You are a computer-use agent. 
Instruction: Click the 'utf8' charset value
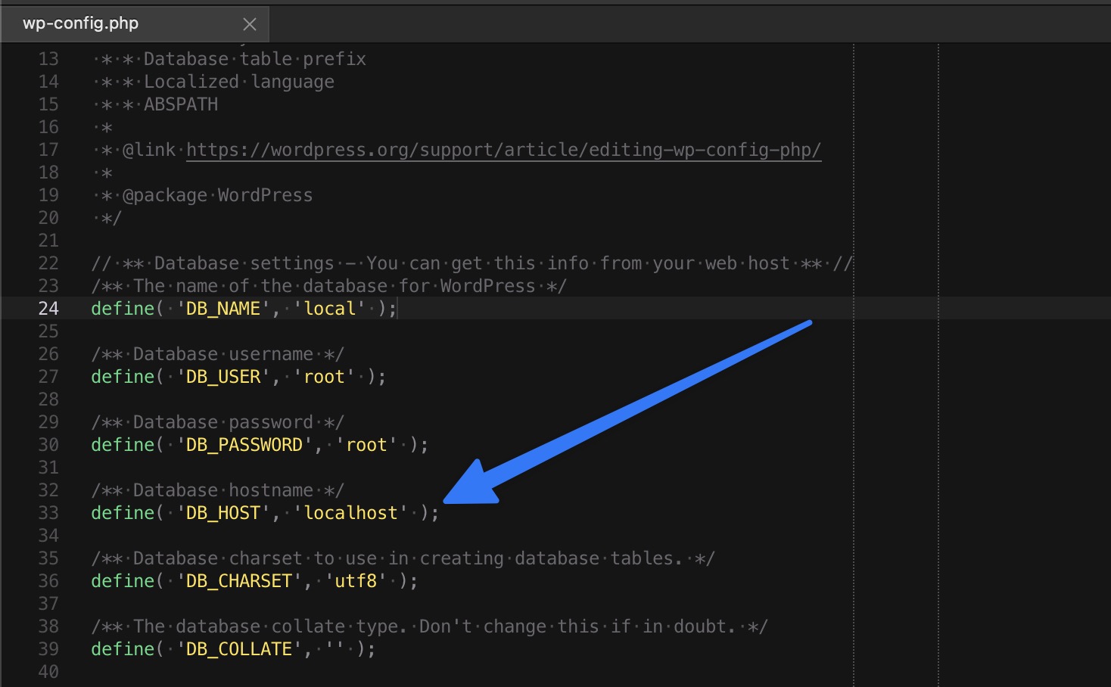coord(356,581)
